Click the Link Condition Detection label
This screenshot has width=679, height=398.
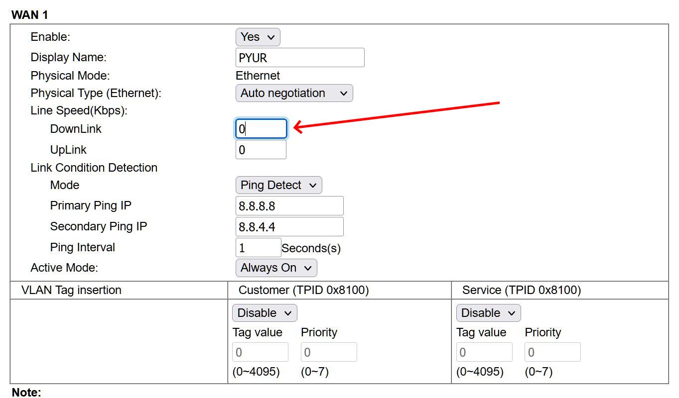[x=94, y=168]
